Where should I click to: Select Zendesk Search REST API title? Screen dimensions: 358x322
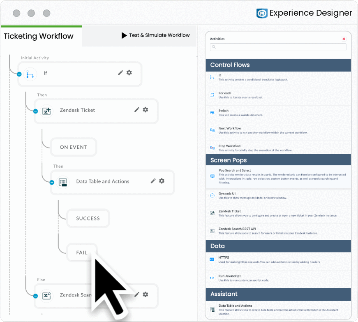point(237,229)
